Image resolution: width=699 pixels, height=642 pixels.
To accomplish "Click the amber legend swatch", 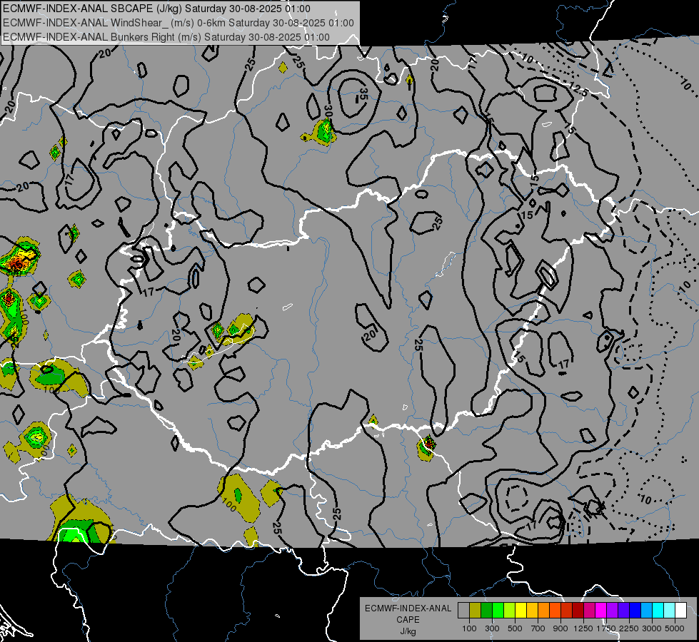I will click(532, 611).
